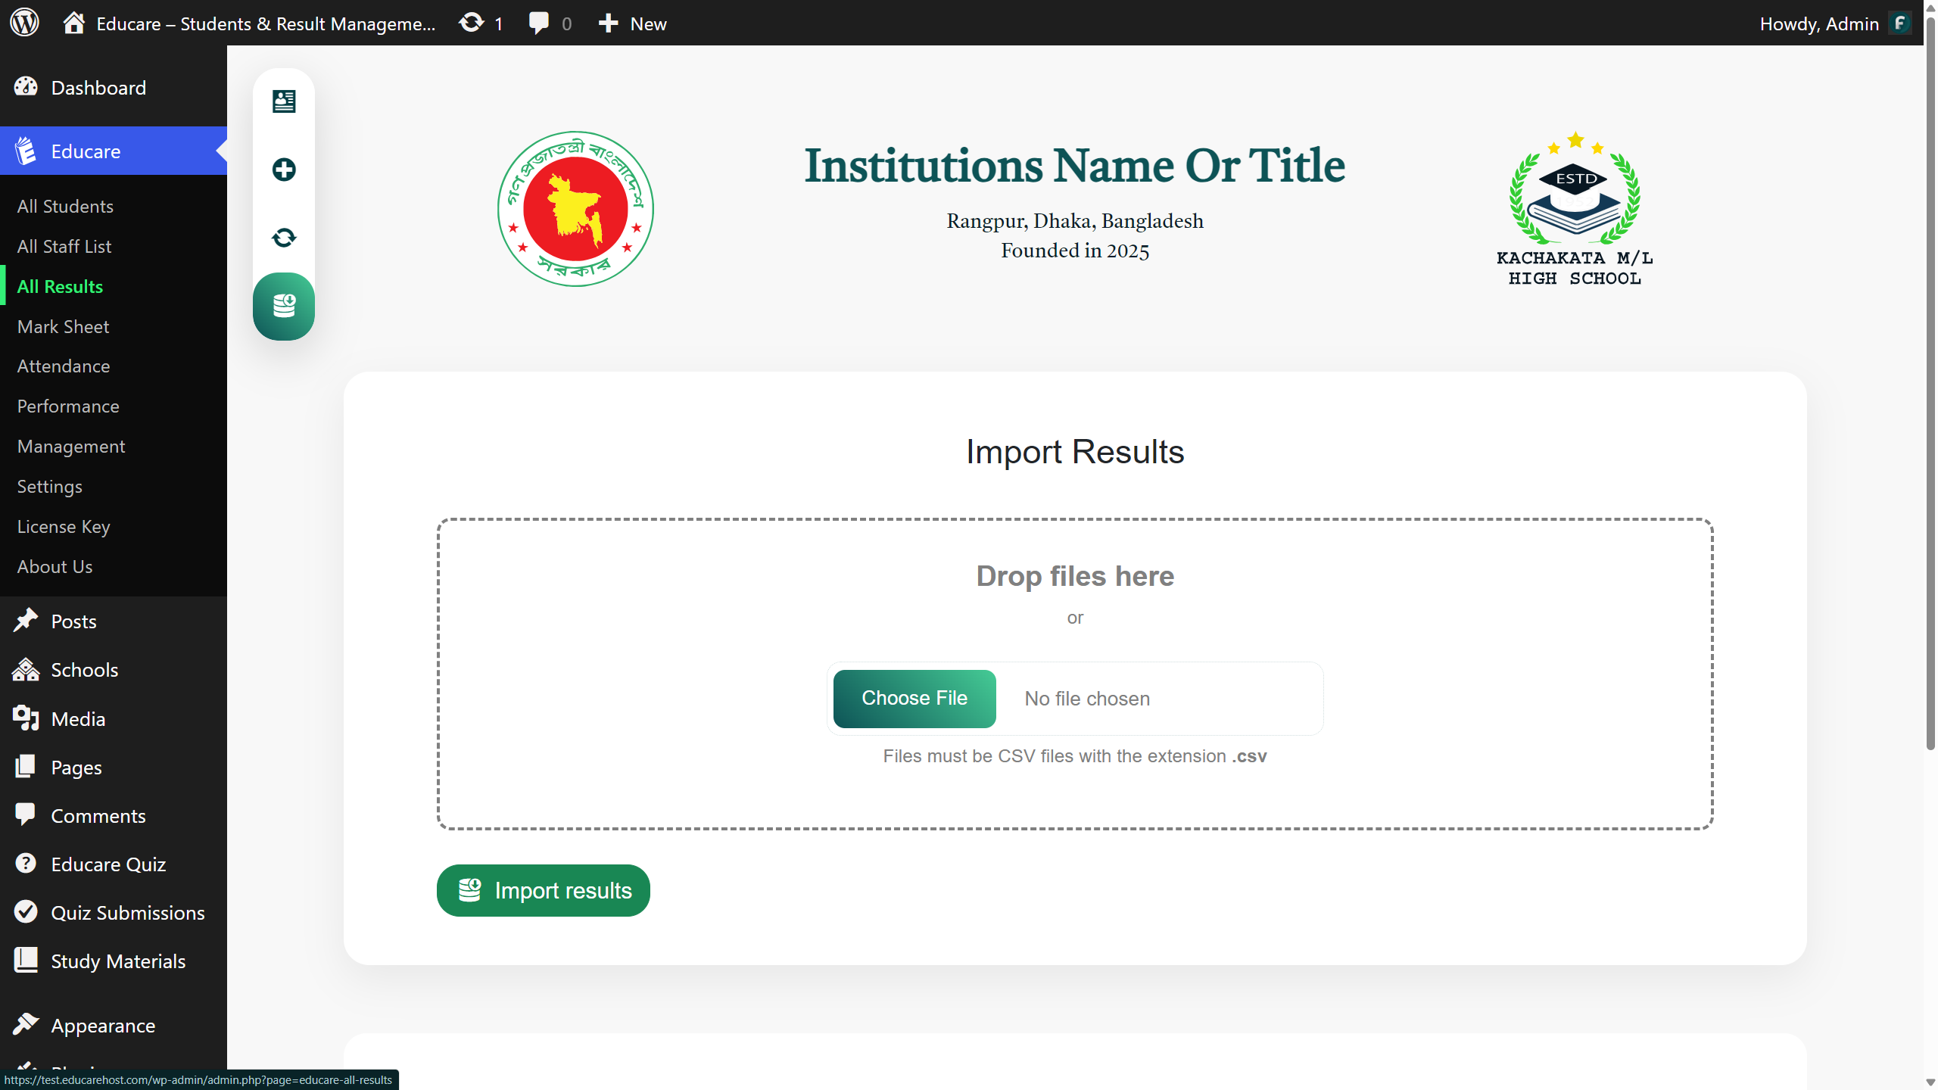Open Mark Sheet submenu item
1938x1090 pixels.
[64, 326]
